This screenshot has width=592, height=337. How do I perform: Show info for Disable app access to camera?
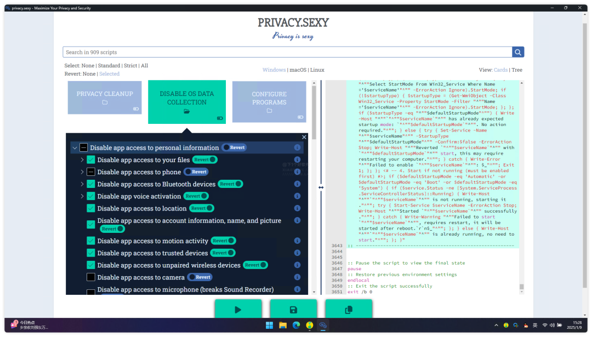[x=297, y=277]
